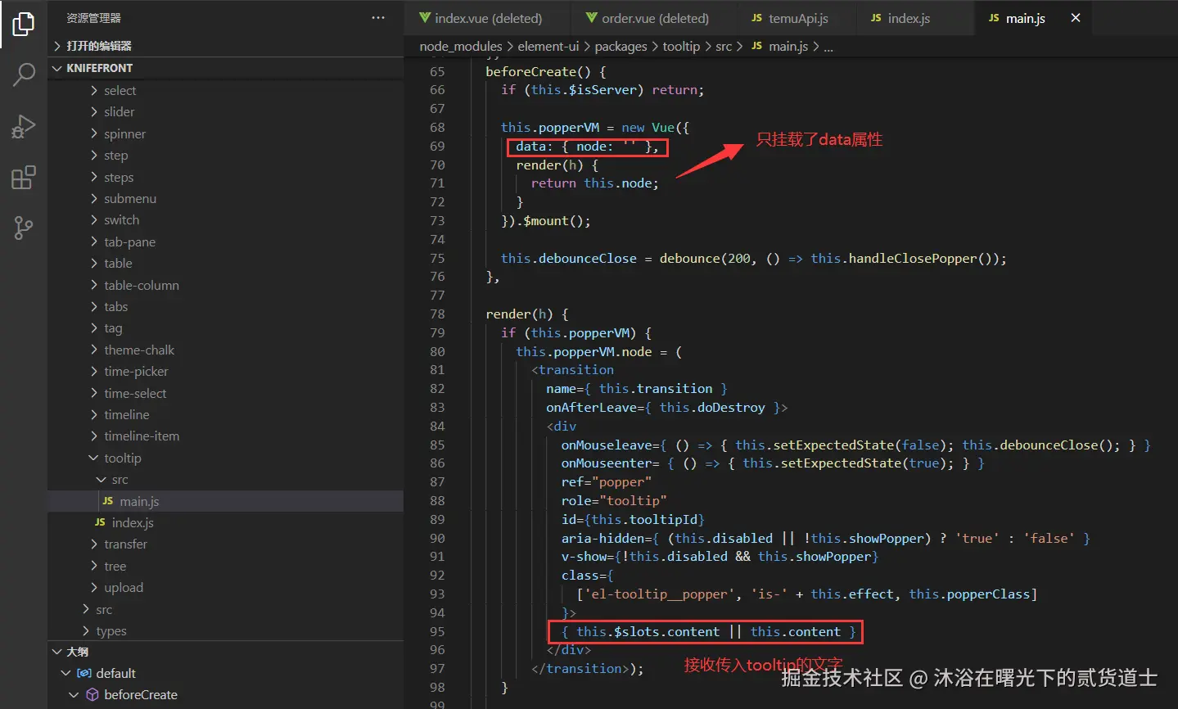Select the tag folder
This screenshot has width=1178, height=709.
(225, 327)
